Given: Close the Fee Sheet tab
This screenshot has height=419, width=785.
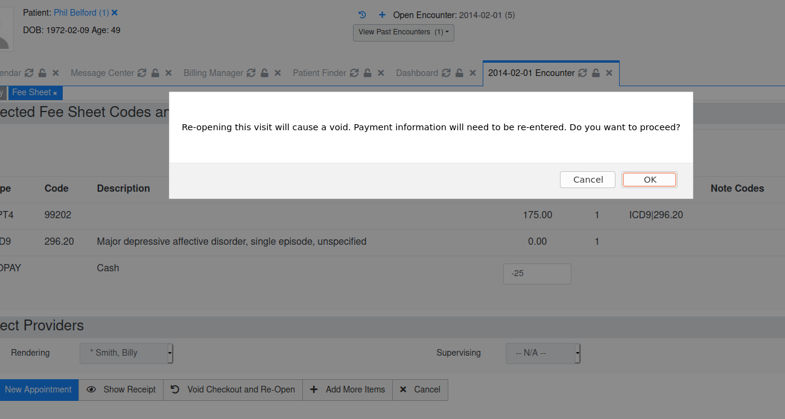Looking at the screenshot, I should pyautogui.click(x=55, y=92).
